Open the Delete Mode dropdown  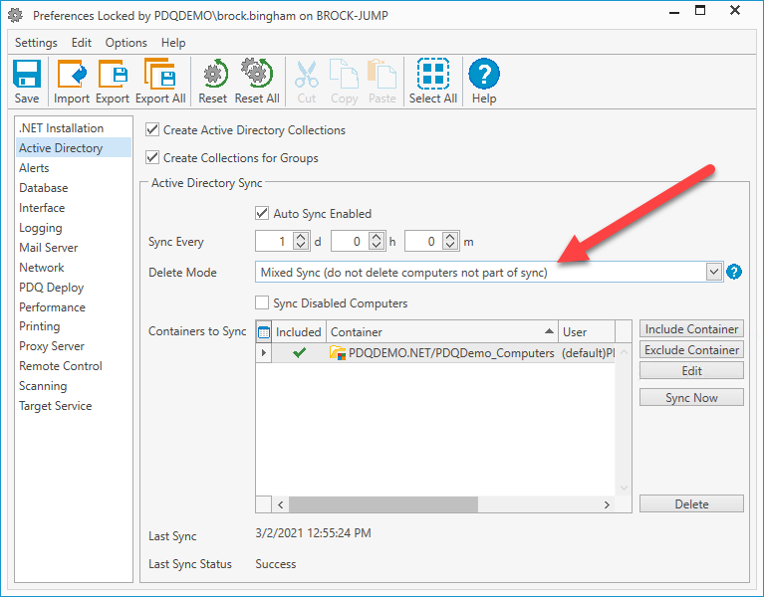(x=714, y=272)
